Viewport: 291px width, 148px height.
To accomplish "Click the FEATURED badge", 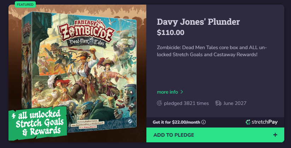I will pos(25,5).
